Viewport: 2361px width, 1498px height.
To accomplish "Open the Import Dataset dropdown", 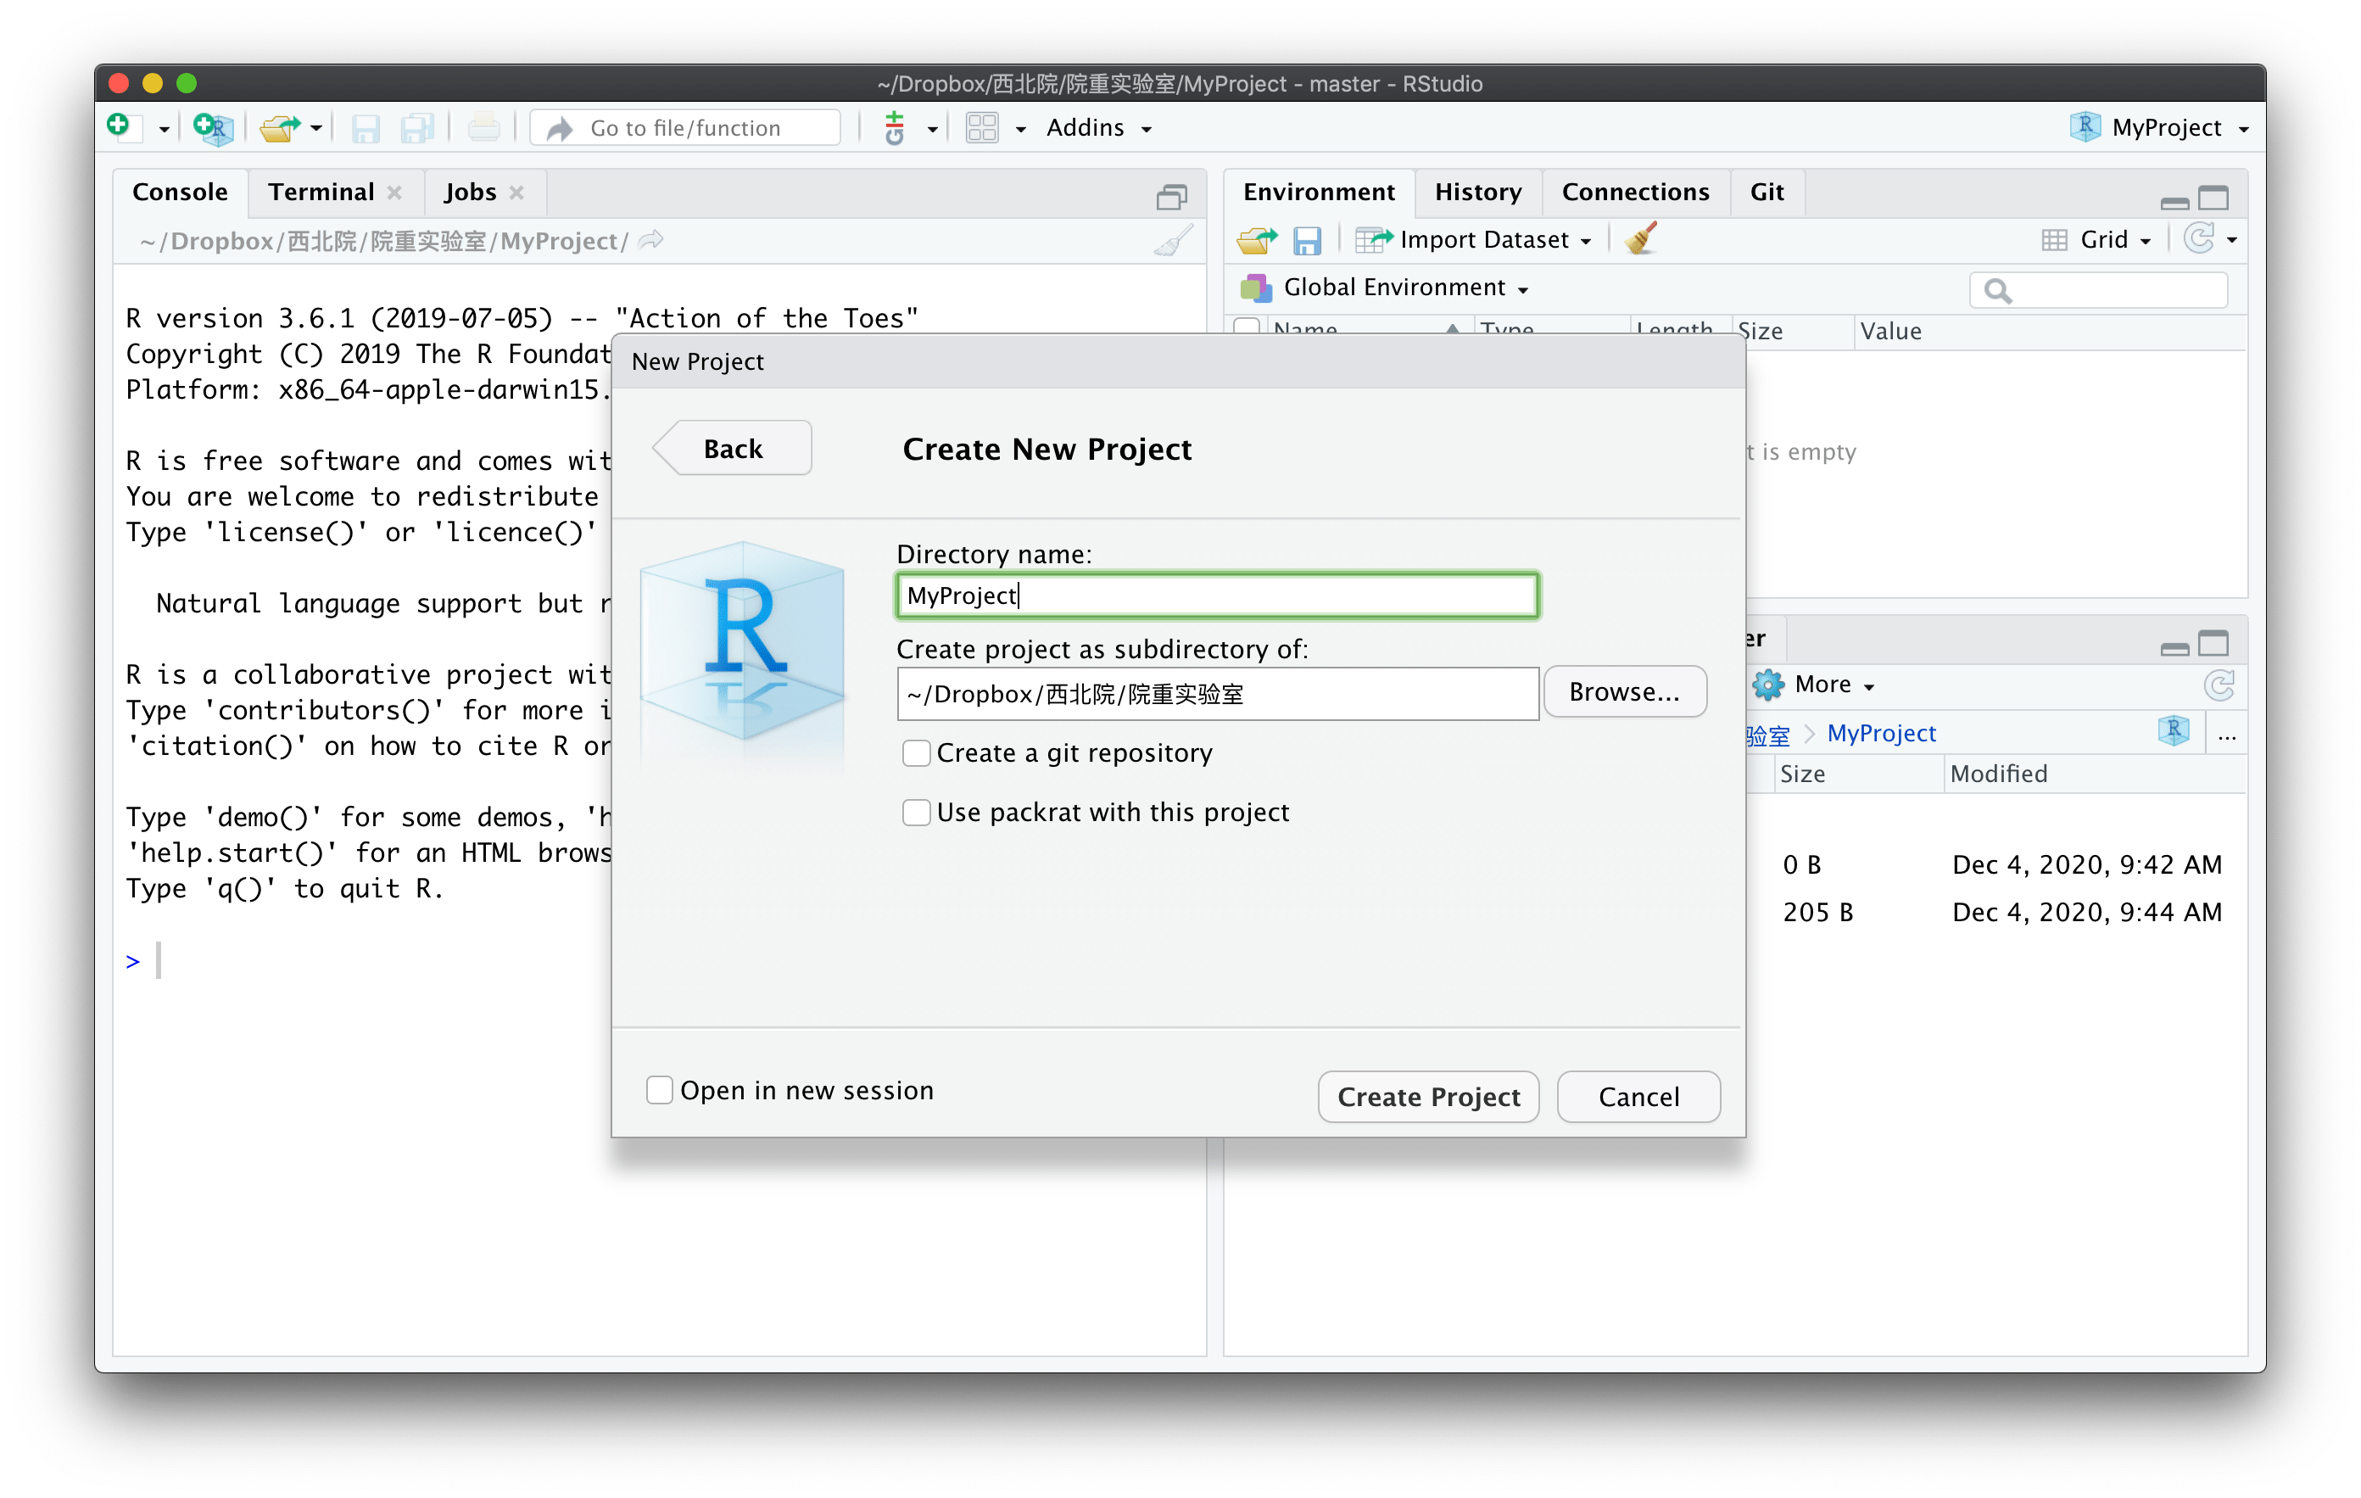I will pyautogui.click(x=1474, y=240).
